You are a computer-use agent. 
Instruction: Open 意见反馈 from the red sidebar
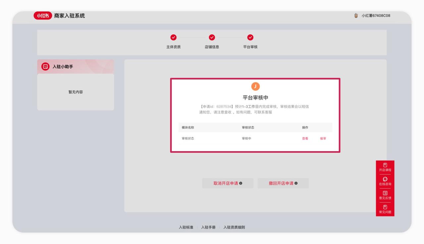coord(385,195)
